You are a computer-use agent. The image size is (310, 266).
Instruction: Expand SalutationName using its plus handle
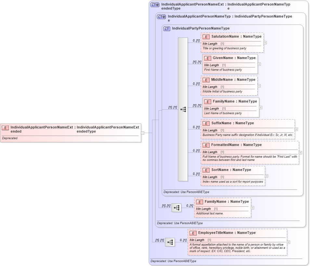tap(265, 43)
